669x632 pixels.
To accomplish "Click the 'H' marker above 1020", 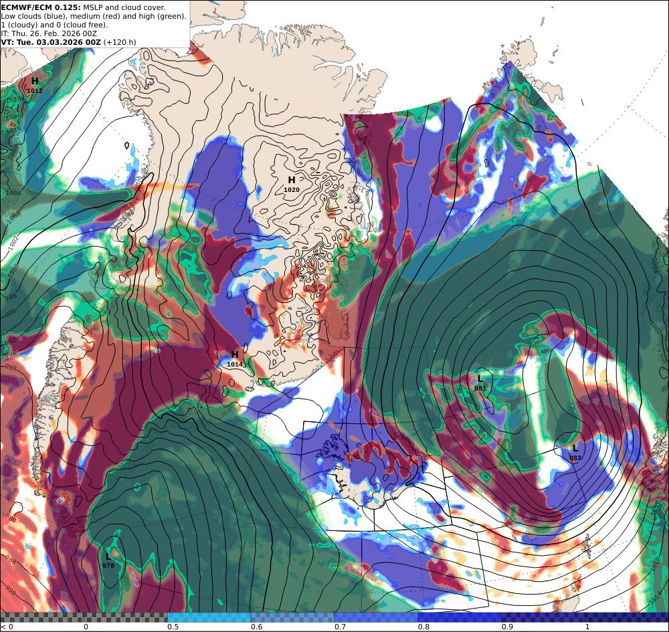I will pyautogui.click(x=292, y=179).
